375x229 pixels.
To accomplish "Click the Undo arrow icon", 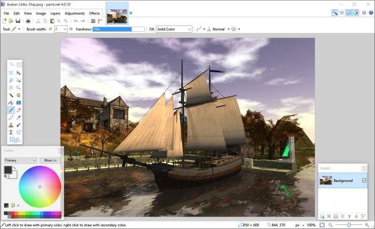I will pyautogui.click(x=76, y=21).
